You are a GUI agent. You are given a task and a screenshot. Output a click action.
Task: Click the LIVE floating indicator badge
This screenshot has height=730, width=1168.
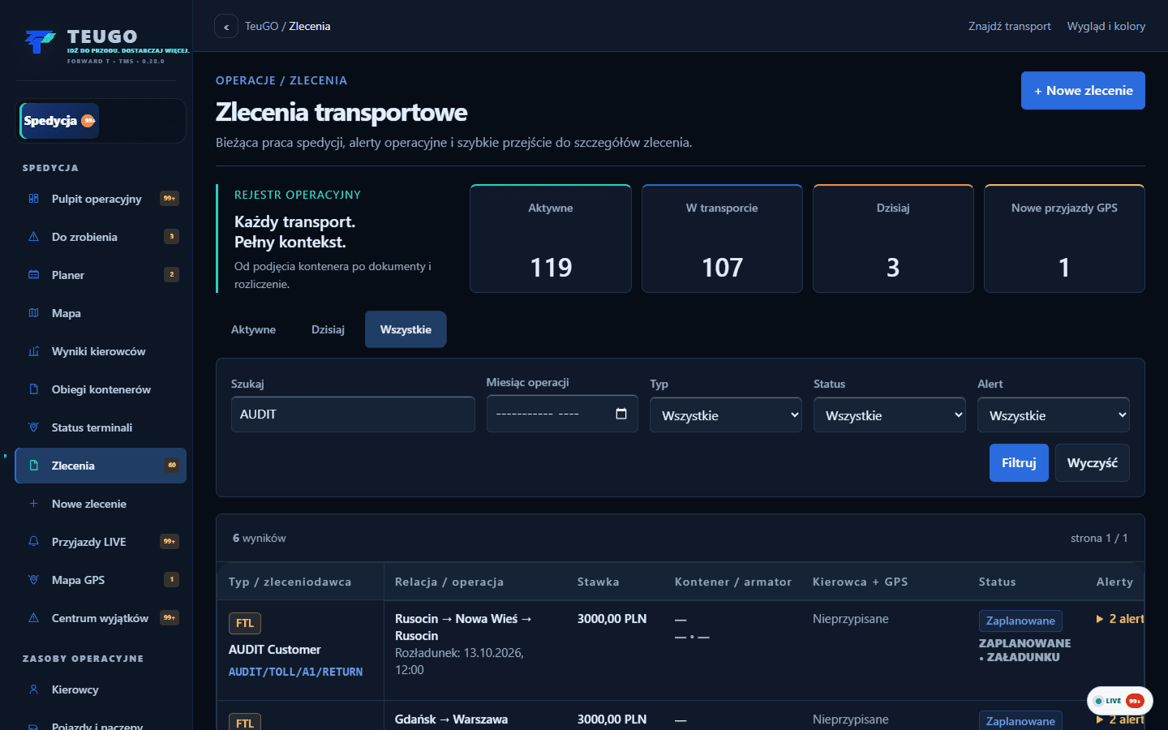1119,701
